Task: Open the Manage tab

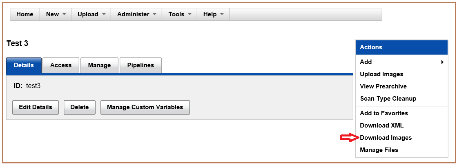Action: point(99,65)
